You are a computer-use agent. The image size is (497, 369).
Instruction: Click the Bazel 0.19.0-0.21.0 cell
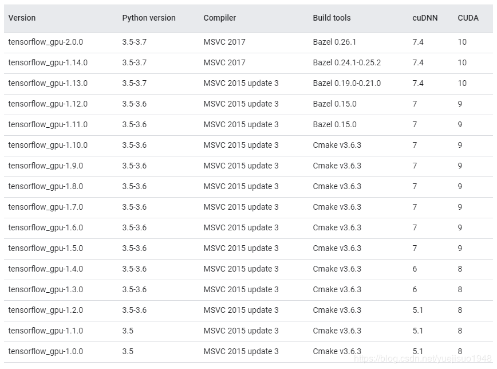click(347, 83)
